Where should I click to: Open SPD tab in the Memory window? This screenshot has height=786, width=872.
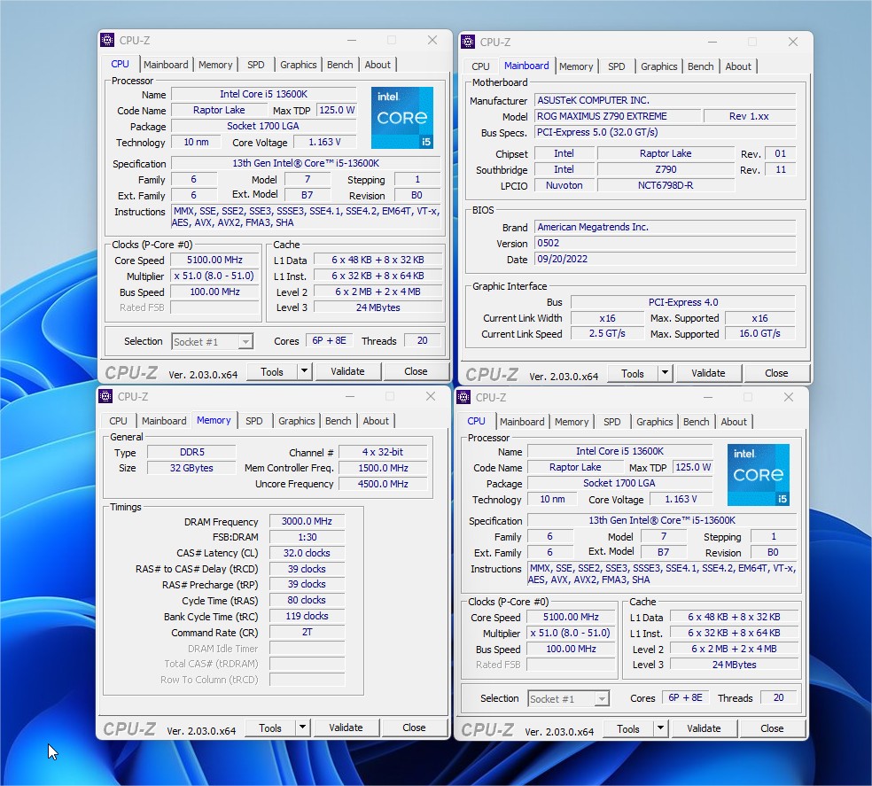pos(254,421)
